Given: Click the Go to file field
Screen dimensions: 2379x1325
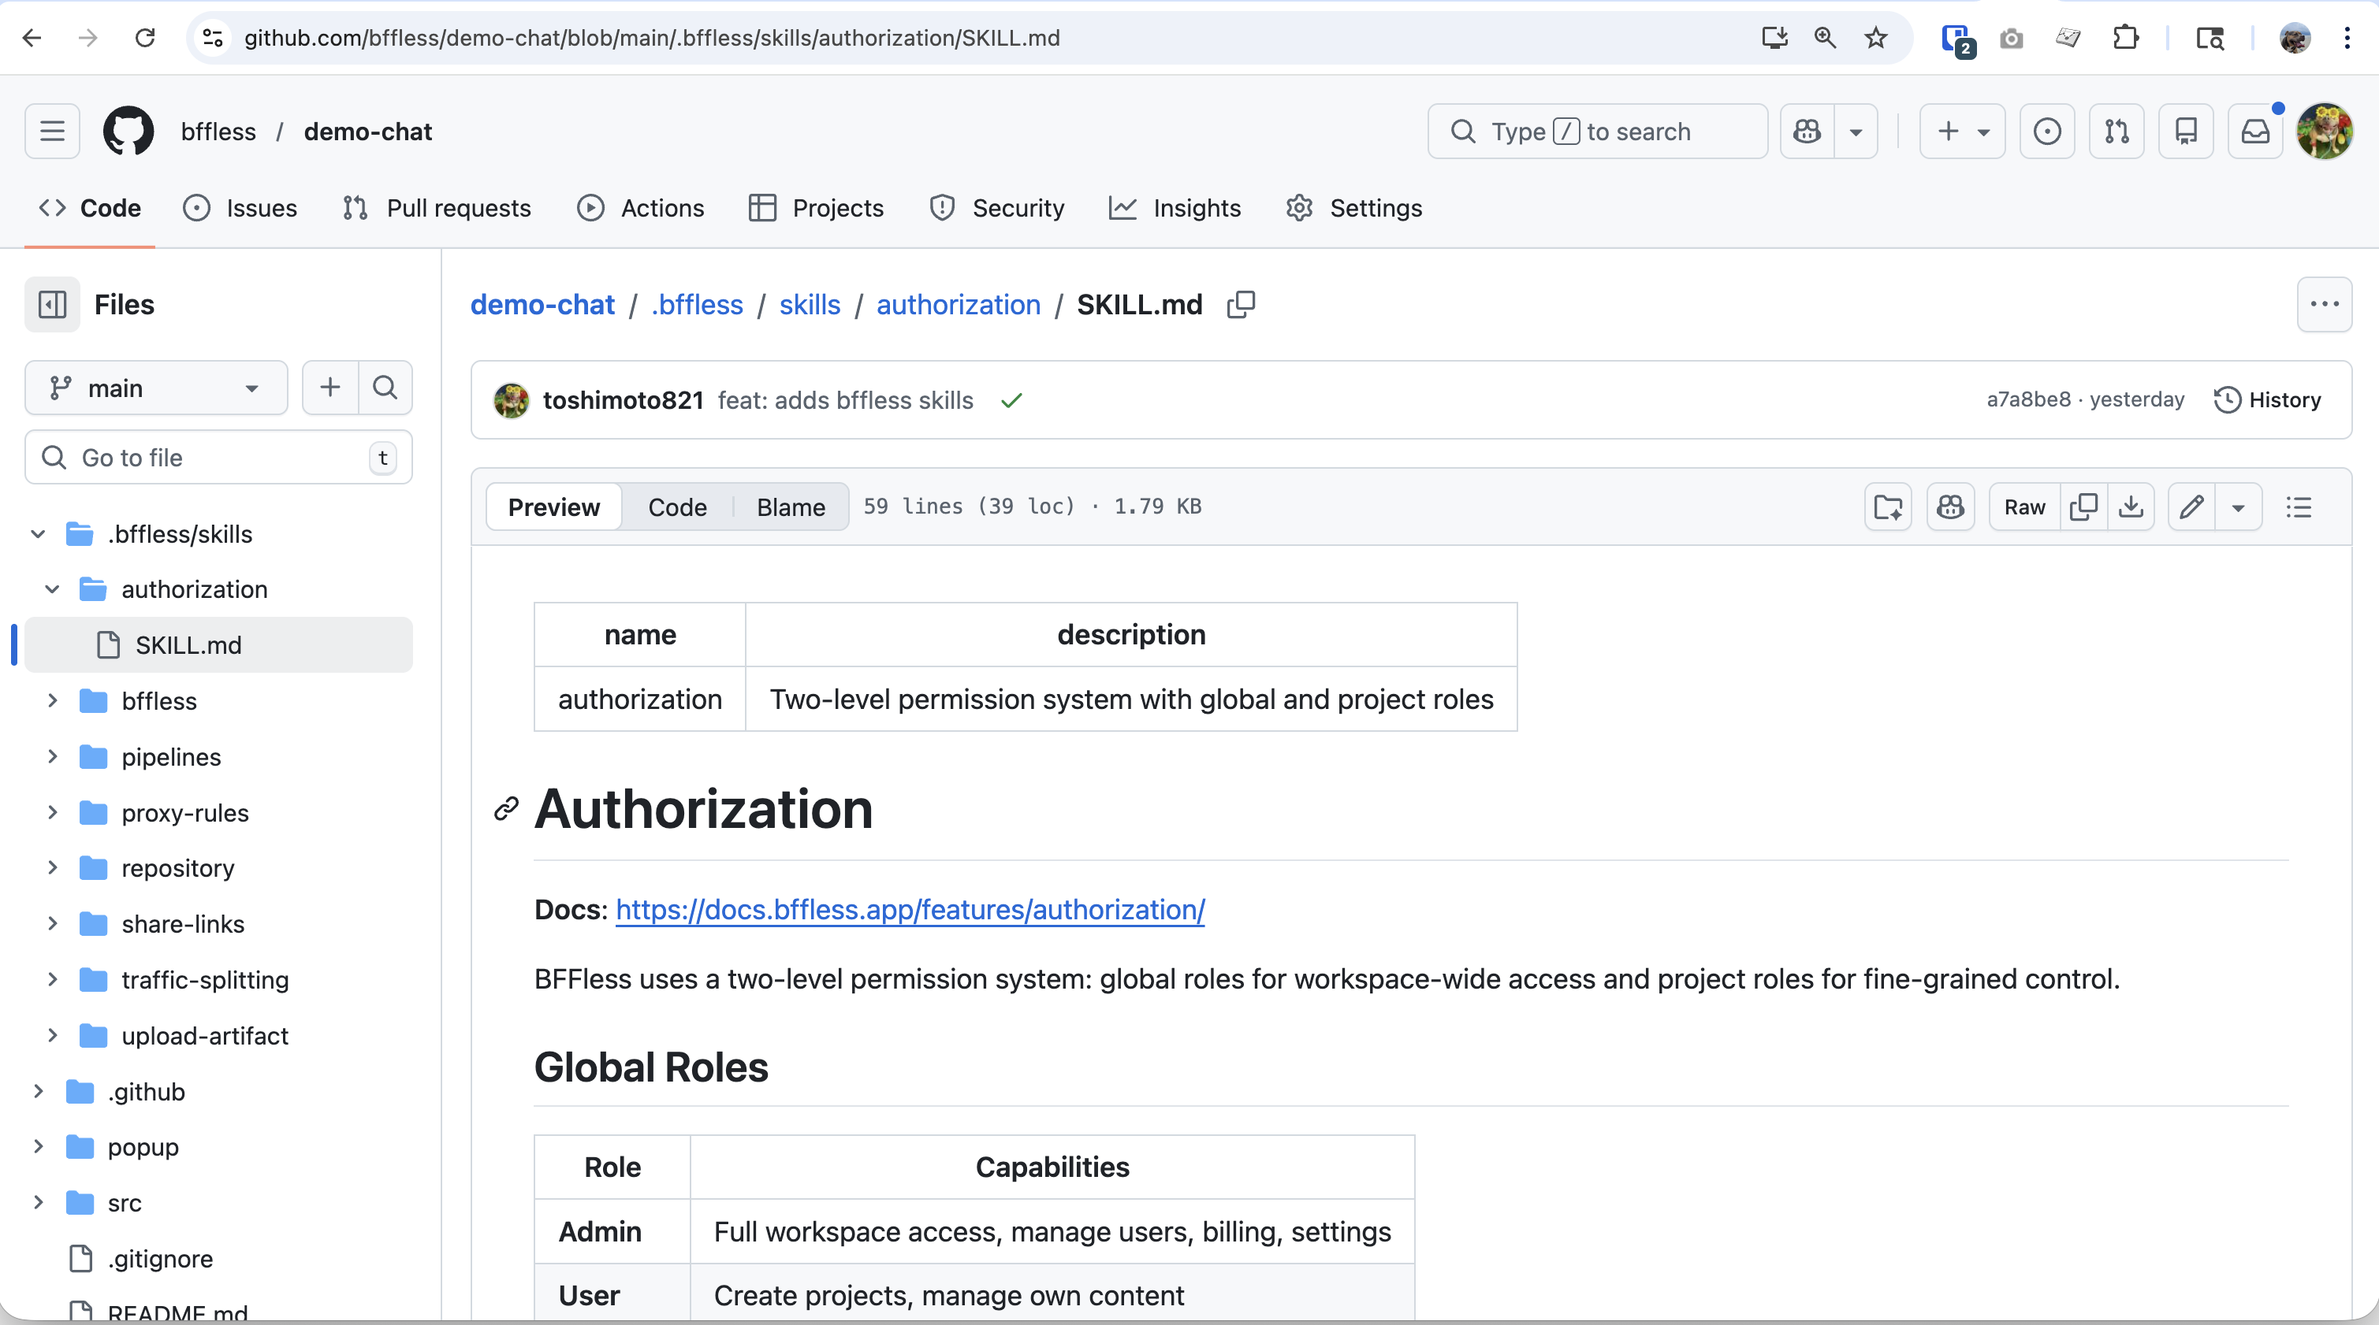Looking at the screenshot, I should (x=218, y=458).
